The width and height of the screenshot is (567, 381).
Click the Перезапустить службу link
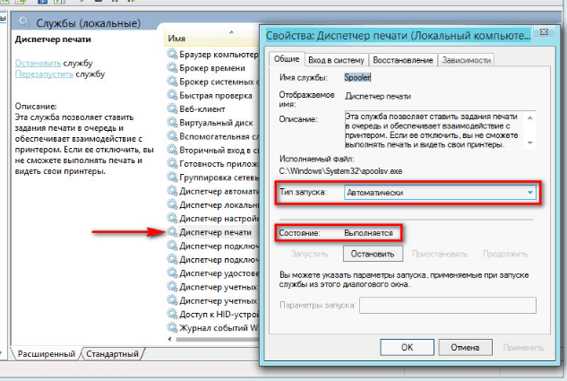(43, 74)
